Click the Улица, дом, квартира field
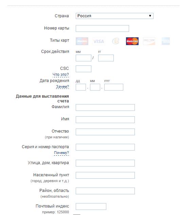Image resolution: width=180 pixels, height=215 pixels. (105, 163)
